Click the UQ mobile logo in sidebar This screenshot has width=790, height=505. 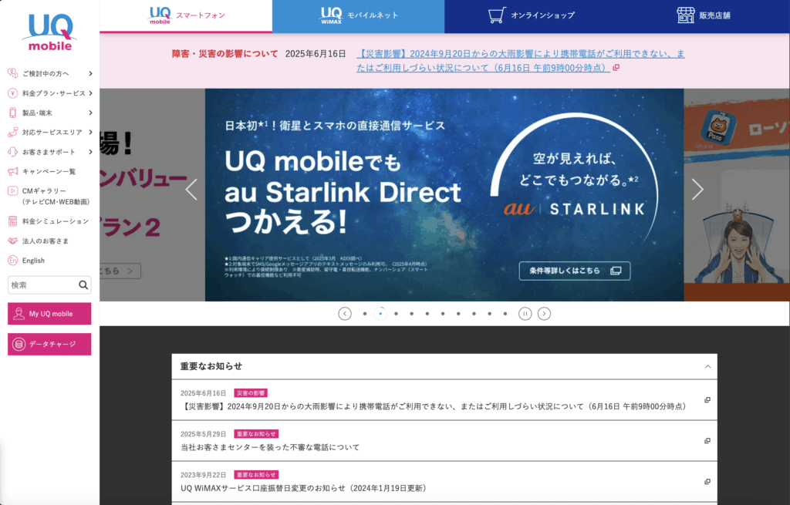pyautogui.click(x=50, y=32)
